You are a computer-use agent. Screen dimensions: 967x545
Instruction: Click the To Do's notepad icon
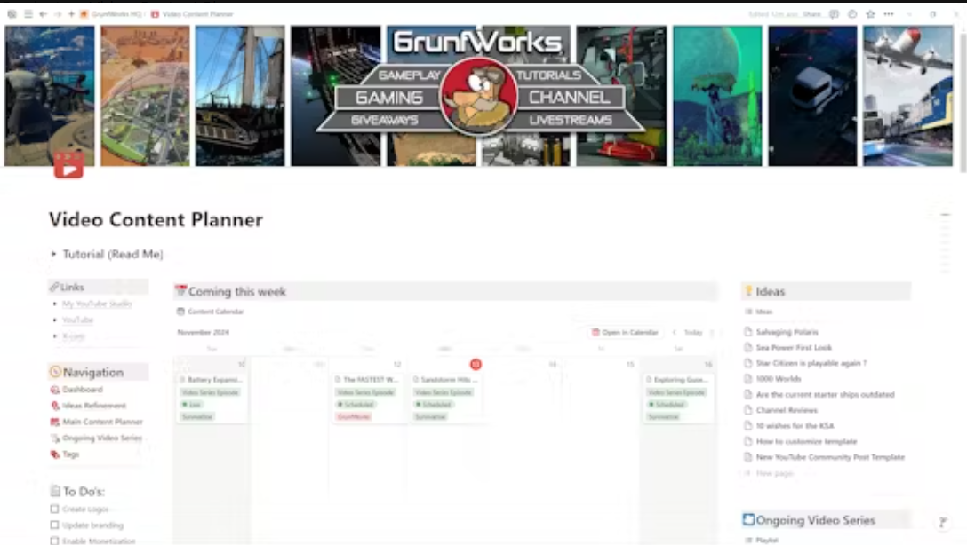[x=55, y=491]
